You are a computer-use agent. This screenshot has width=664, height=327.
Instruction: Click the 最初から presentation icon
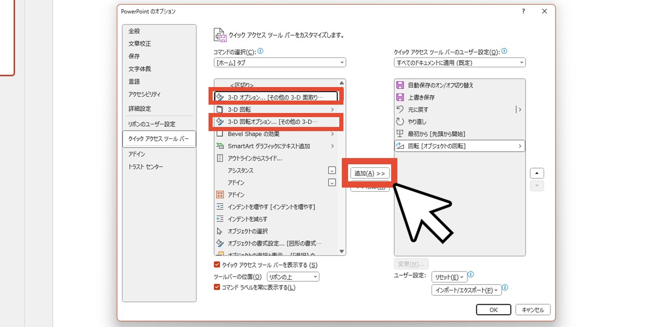(400, 134)
